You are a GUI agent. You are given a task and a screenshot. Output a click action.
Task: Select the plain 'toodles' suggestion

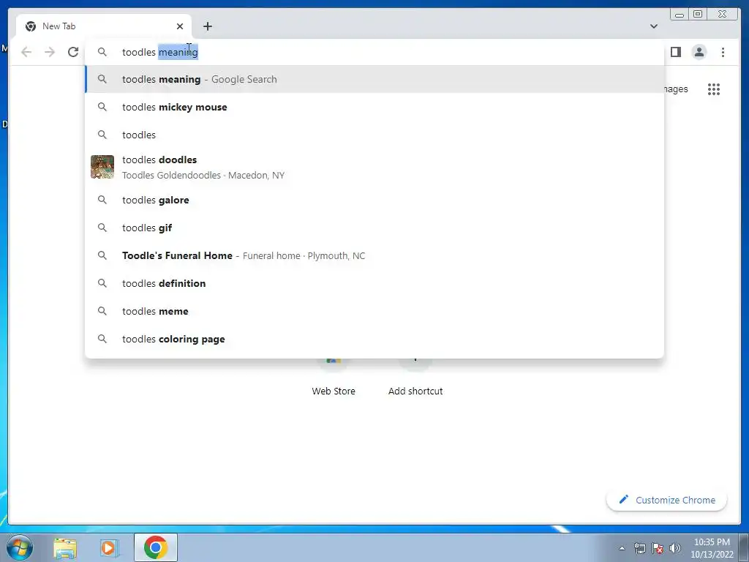[x=374, y=135]
